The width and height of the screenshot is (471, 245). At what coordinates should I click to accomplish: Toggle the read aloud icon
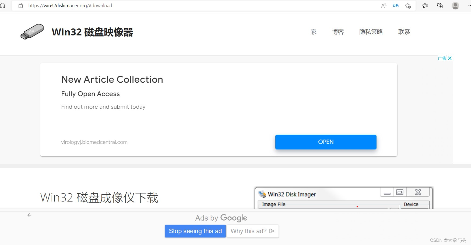[384, 5]
